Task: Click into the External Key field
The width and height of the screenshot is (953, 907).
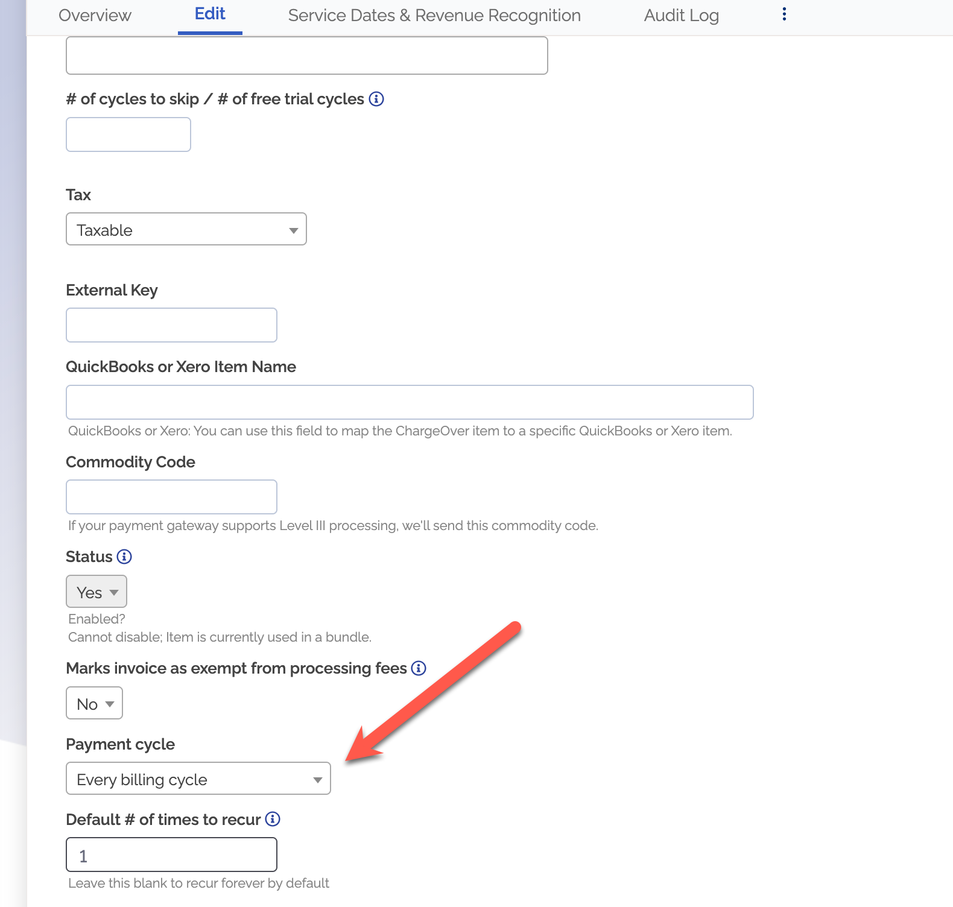Action: coord(171,326)
